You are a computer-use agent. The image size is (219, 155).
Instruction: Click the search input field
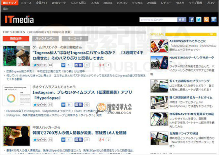click(x=158, y=20)
